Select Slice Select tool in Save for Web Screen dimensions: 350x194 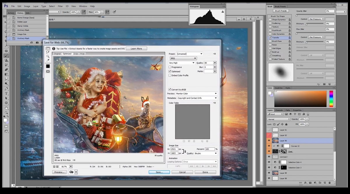point(48,52)
